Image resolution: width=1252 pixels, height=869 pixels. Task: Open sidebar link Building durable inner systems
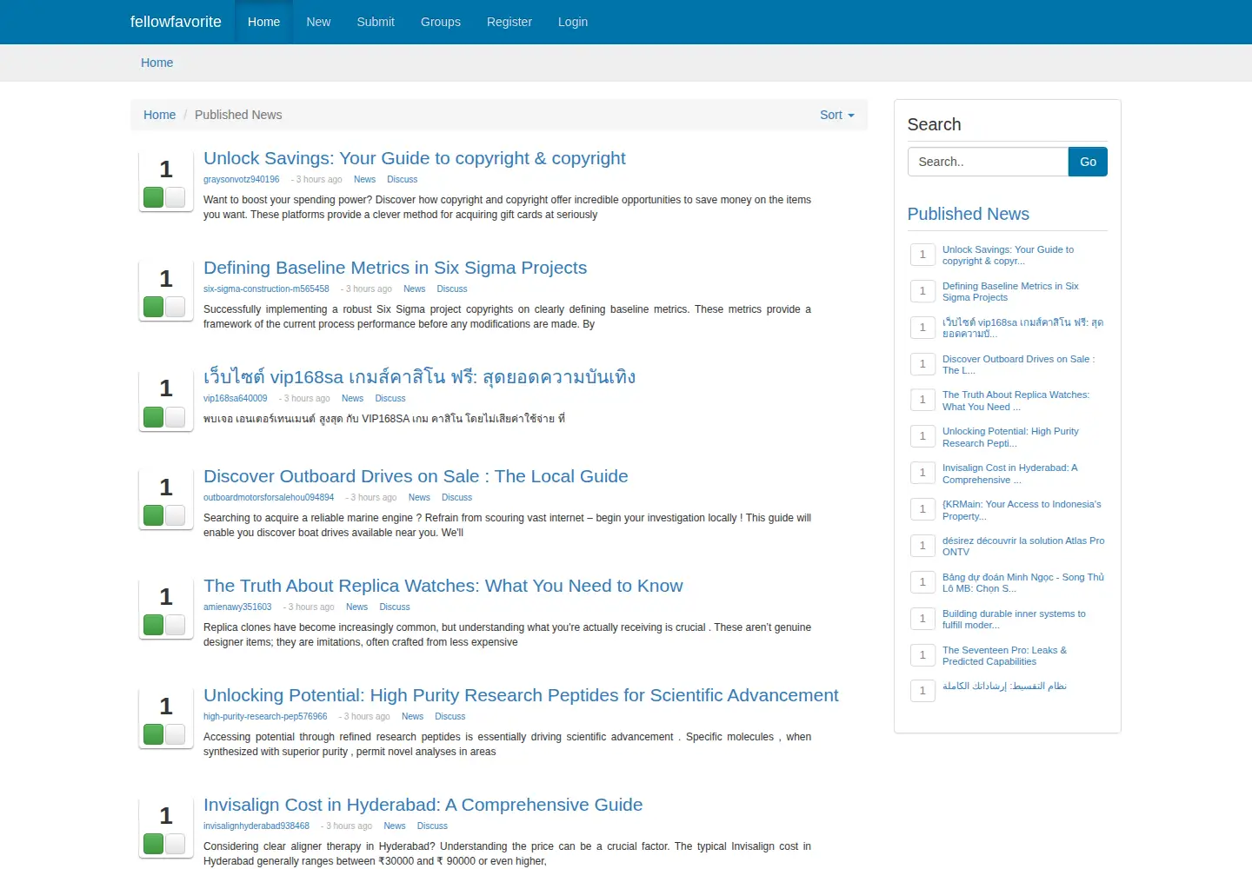1014,620
